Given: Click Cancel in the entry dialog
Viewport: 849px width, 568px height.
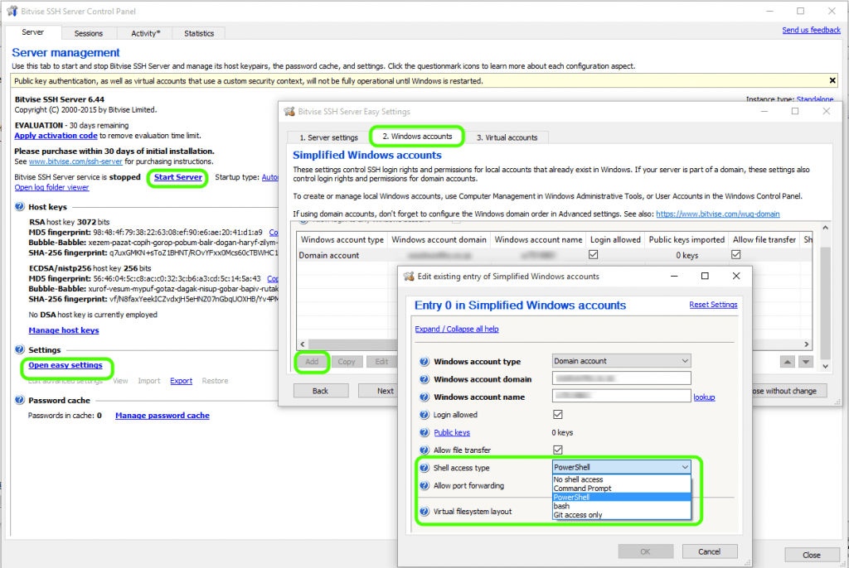Looking at the screenshot, I should 710,551.
